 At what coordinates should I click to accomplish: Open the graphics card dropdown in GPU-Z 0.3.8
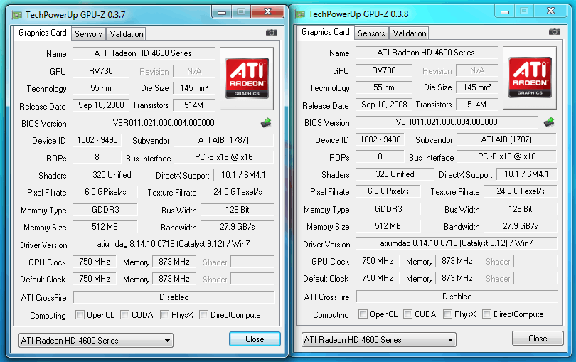[x=379, y=339]
